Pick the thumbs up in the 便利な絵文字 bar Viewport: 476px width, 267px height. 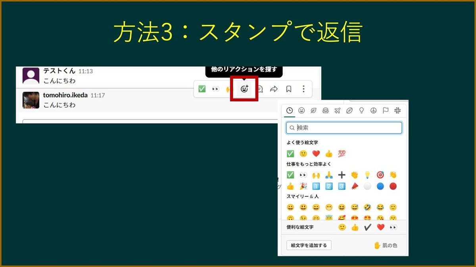coord(355,227)
